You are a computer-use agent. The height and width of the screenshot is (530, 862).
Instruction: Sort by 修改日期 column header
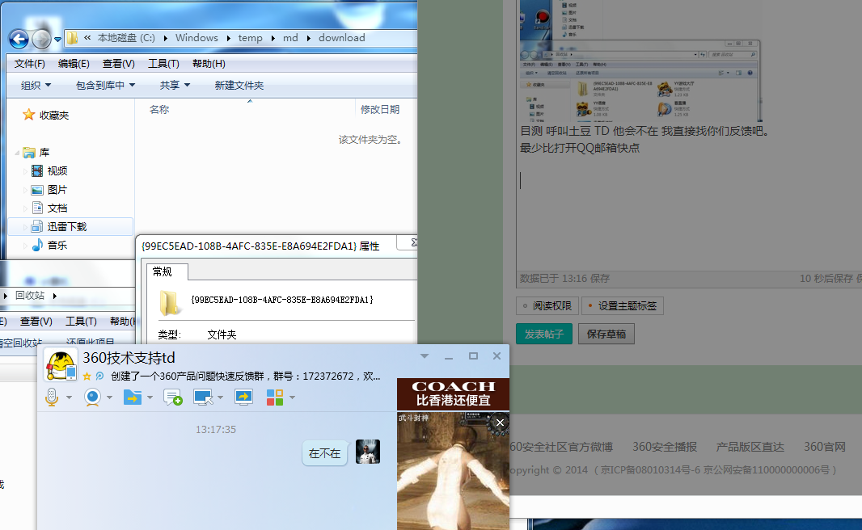(380, 110)
